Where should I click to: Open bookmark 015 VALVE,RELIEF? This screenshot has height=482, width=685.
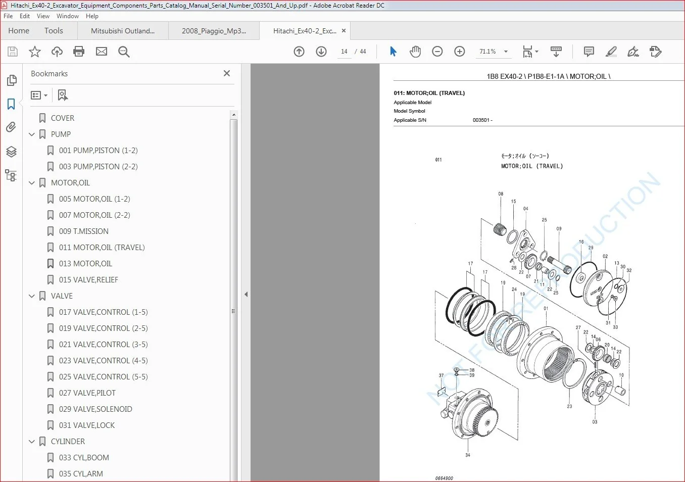(88, 280)
